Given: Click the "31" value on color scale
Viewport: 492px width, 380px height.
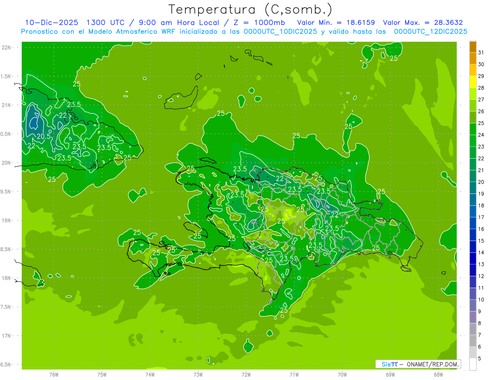Looking at the screenshot, I should (481, 52).
